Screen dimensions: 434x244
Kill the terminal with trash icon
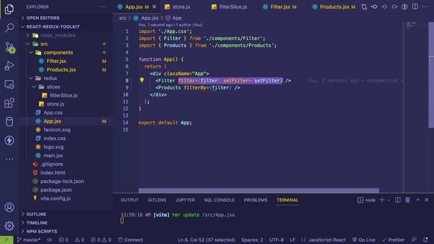click(x=408, y=200)
